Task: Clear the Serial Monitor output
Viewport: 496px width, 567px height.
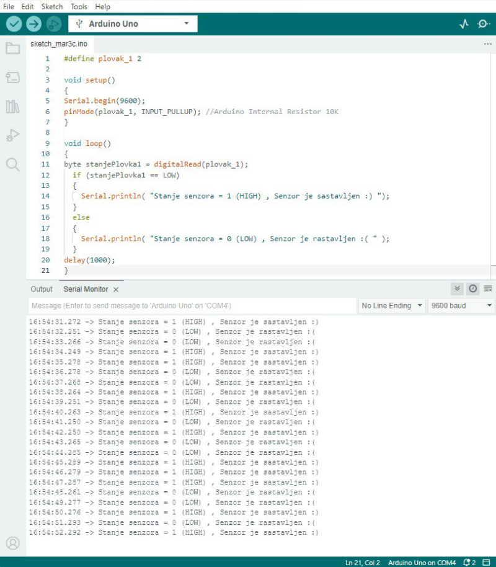Action: coord(488,289)
